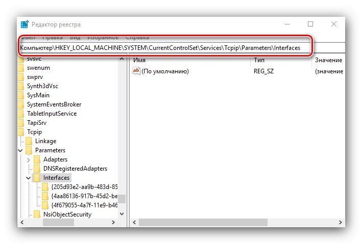The image size is (362, 244).
Task: Sort by the Значение column header
Action: (328, 60)
